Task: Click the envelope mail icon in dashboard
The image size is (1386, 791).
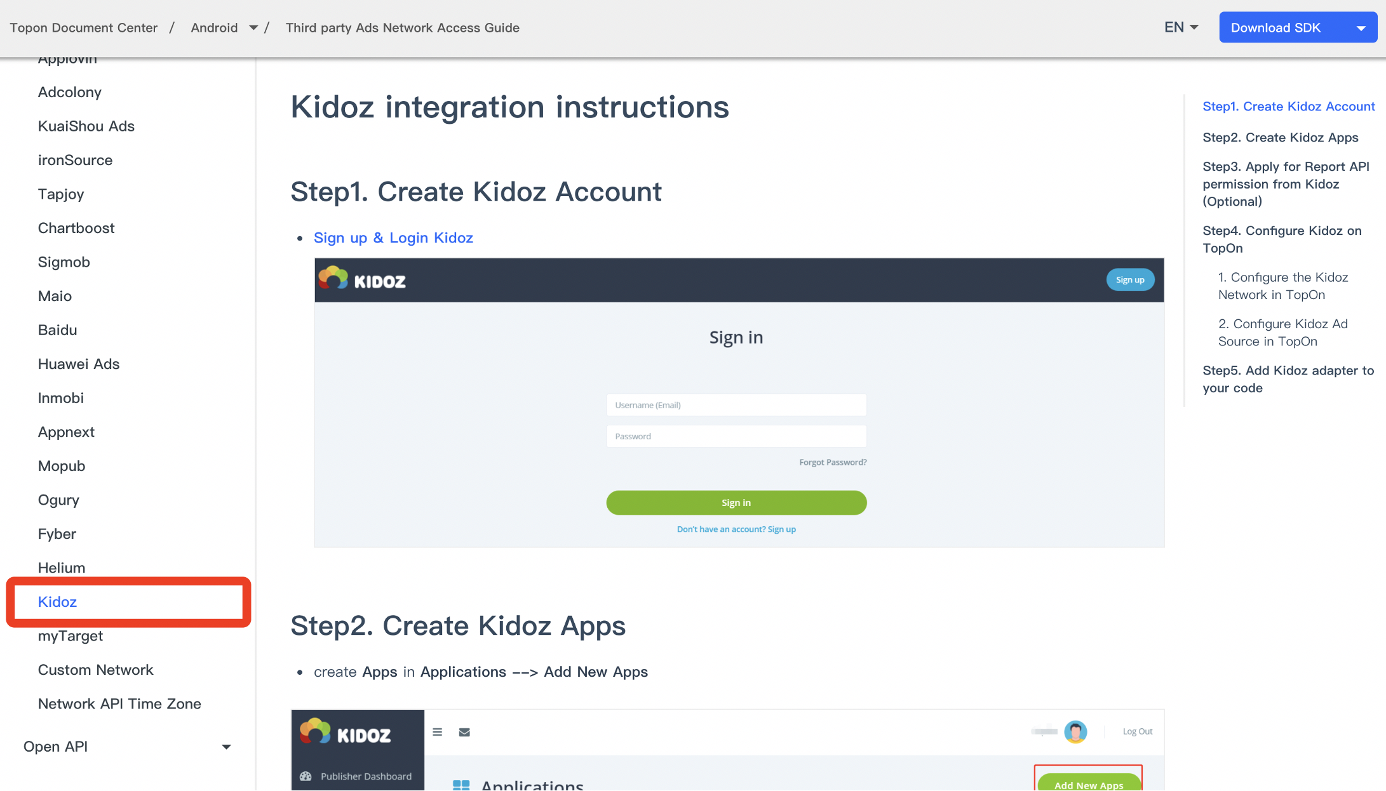Action: pos(464,732)
